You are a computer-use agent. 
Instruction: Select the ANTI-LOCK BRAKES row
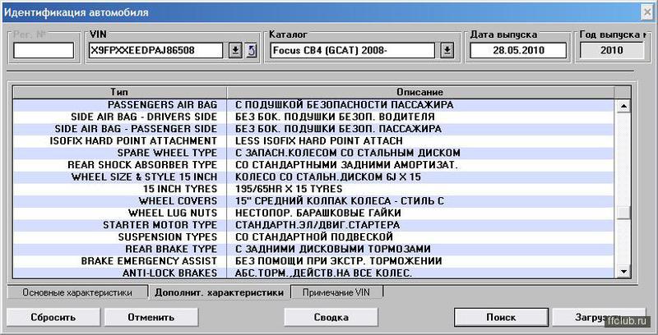coord(313,273)
